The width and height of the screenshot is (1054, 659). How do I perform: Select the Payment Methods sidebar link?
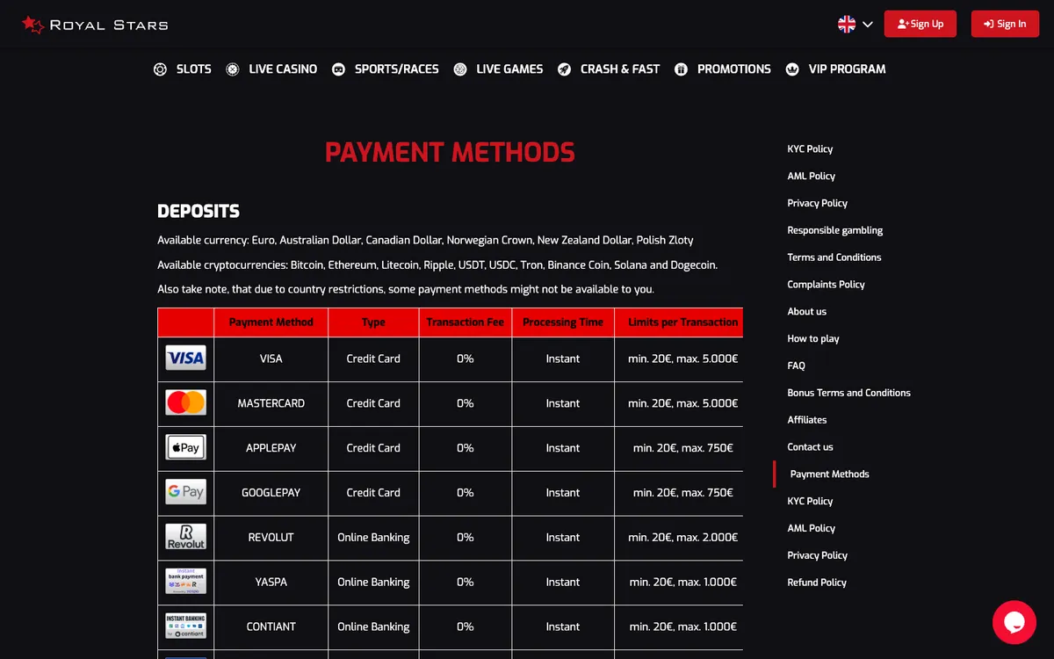tap(829, 474)
